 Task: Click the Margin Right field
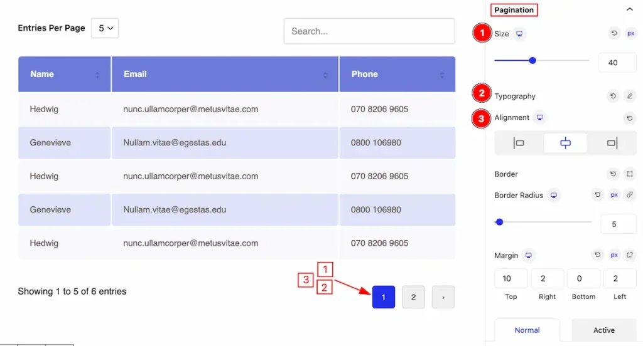(x=547, y=278)
